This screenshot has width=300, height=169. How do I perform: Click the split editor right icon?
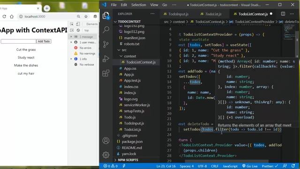point(283,14)
